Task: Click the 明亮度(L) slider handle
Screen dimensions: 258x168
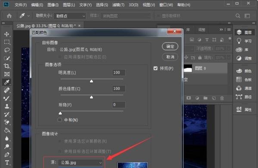Action: (91, 81)
